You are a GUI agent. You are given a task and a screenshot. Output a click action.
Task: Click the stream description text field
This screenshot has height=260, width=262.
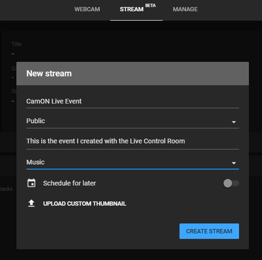point(133,141)
